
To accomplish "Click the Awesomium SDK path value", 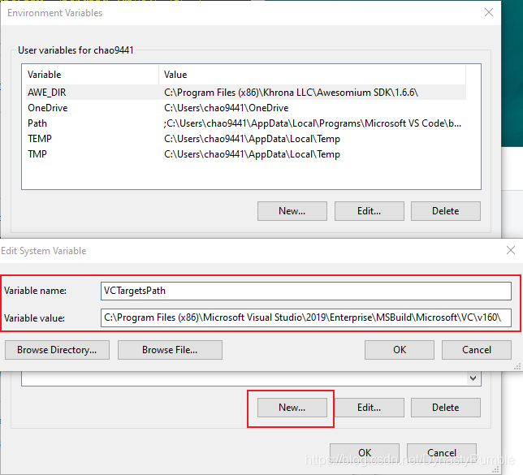I will pos(291,92).
